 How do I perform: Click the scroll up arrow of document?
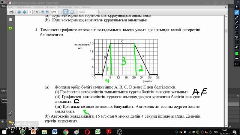coord(226,16)
